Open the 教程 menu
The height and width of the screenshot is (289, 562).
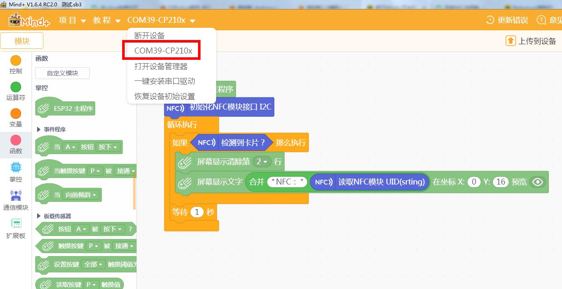coord(107,20)
